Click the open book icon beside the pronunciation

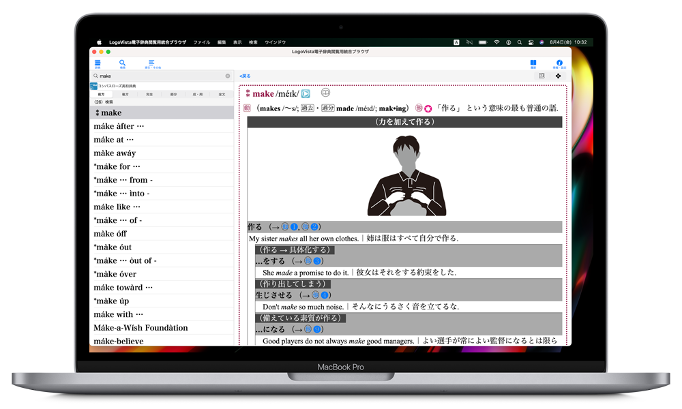[325, 93]
